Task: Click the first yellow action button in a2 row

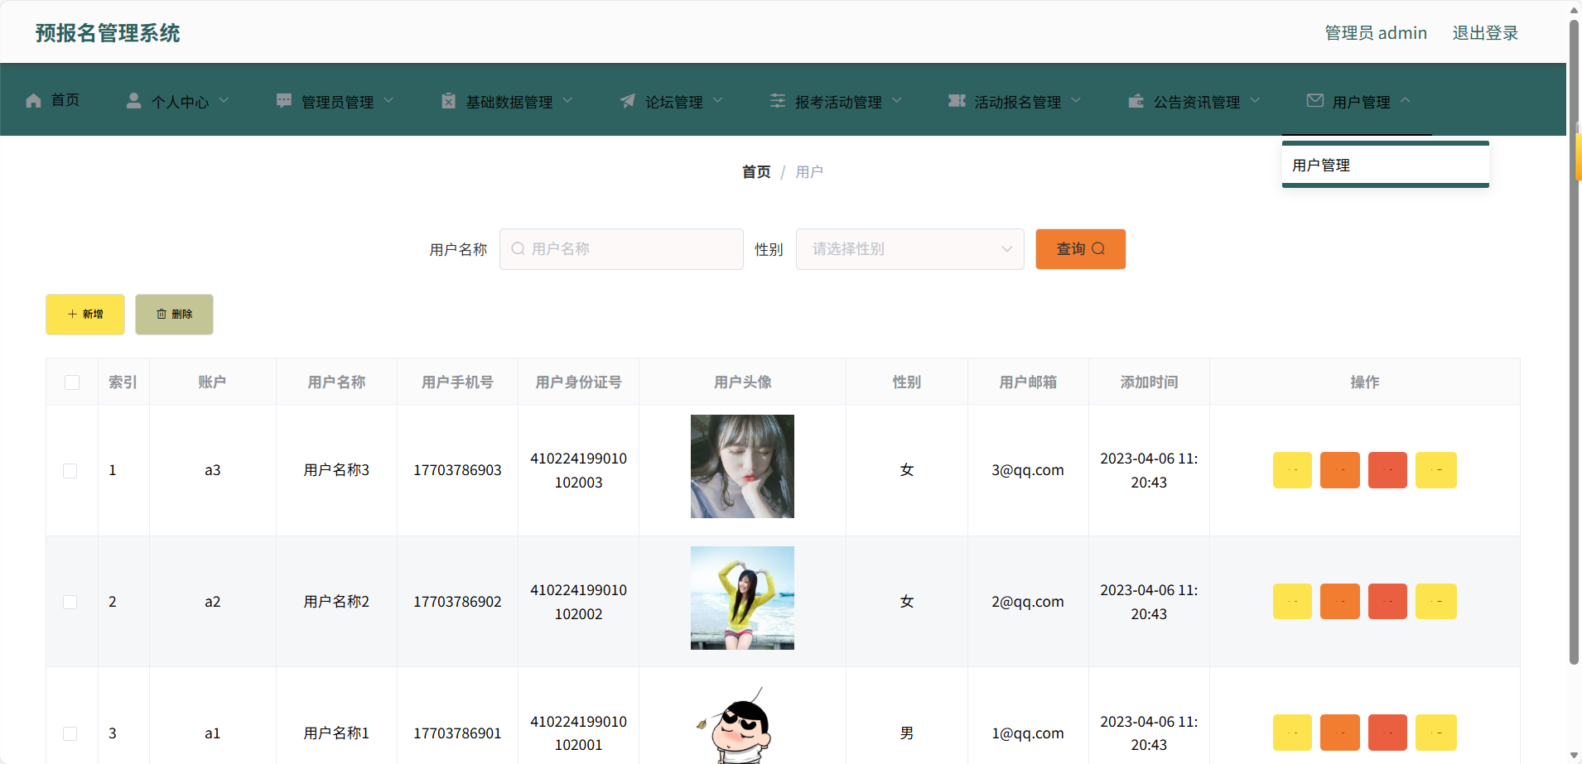Action: pos(1292,602)
